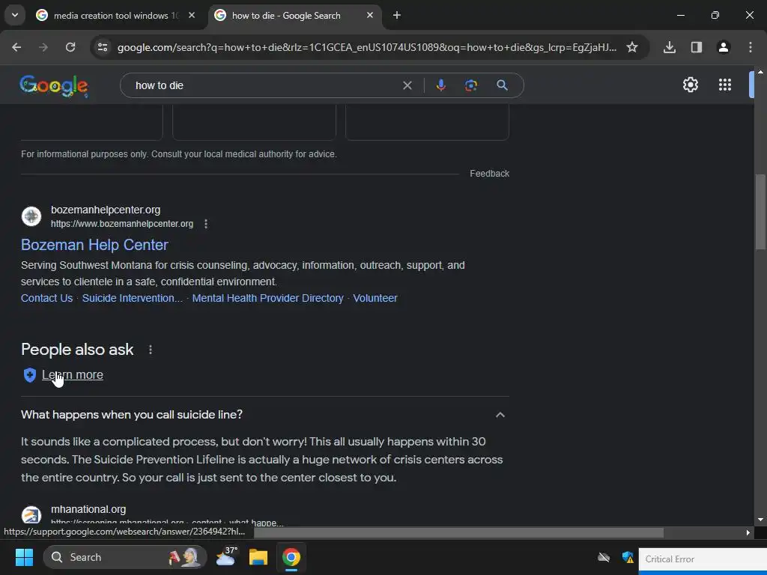
Task: Open Windows Security tray icon
Action: (628, 557)
